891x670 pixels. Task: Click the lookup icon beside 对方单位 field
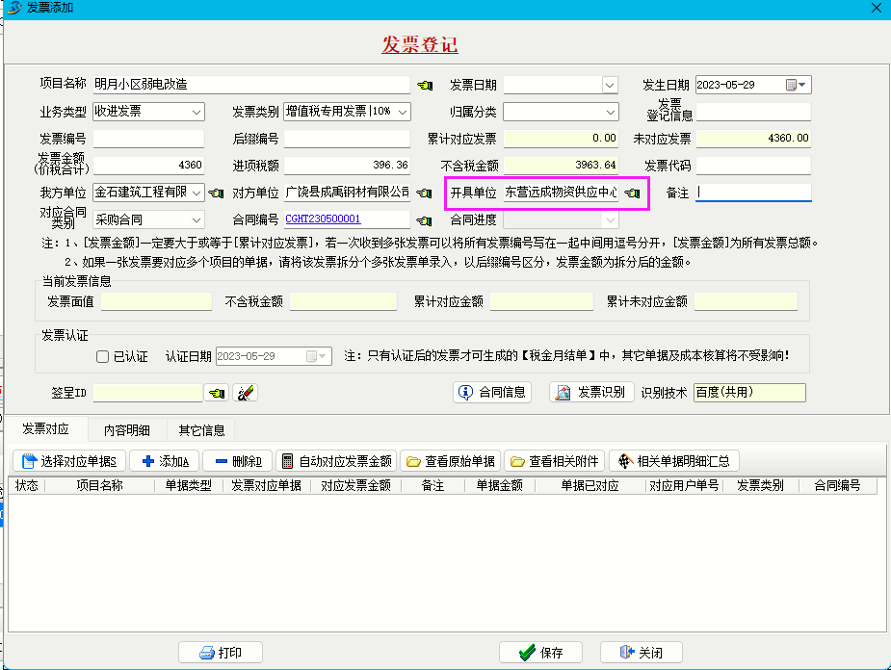pyautogui.click(x=425, y=193)
